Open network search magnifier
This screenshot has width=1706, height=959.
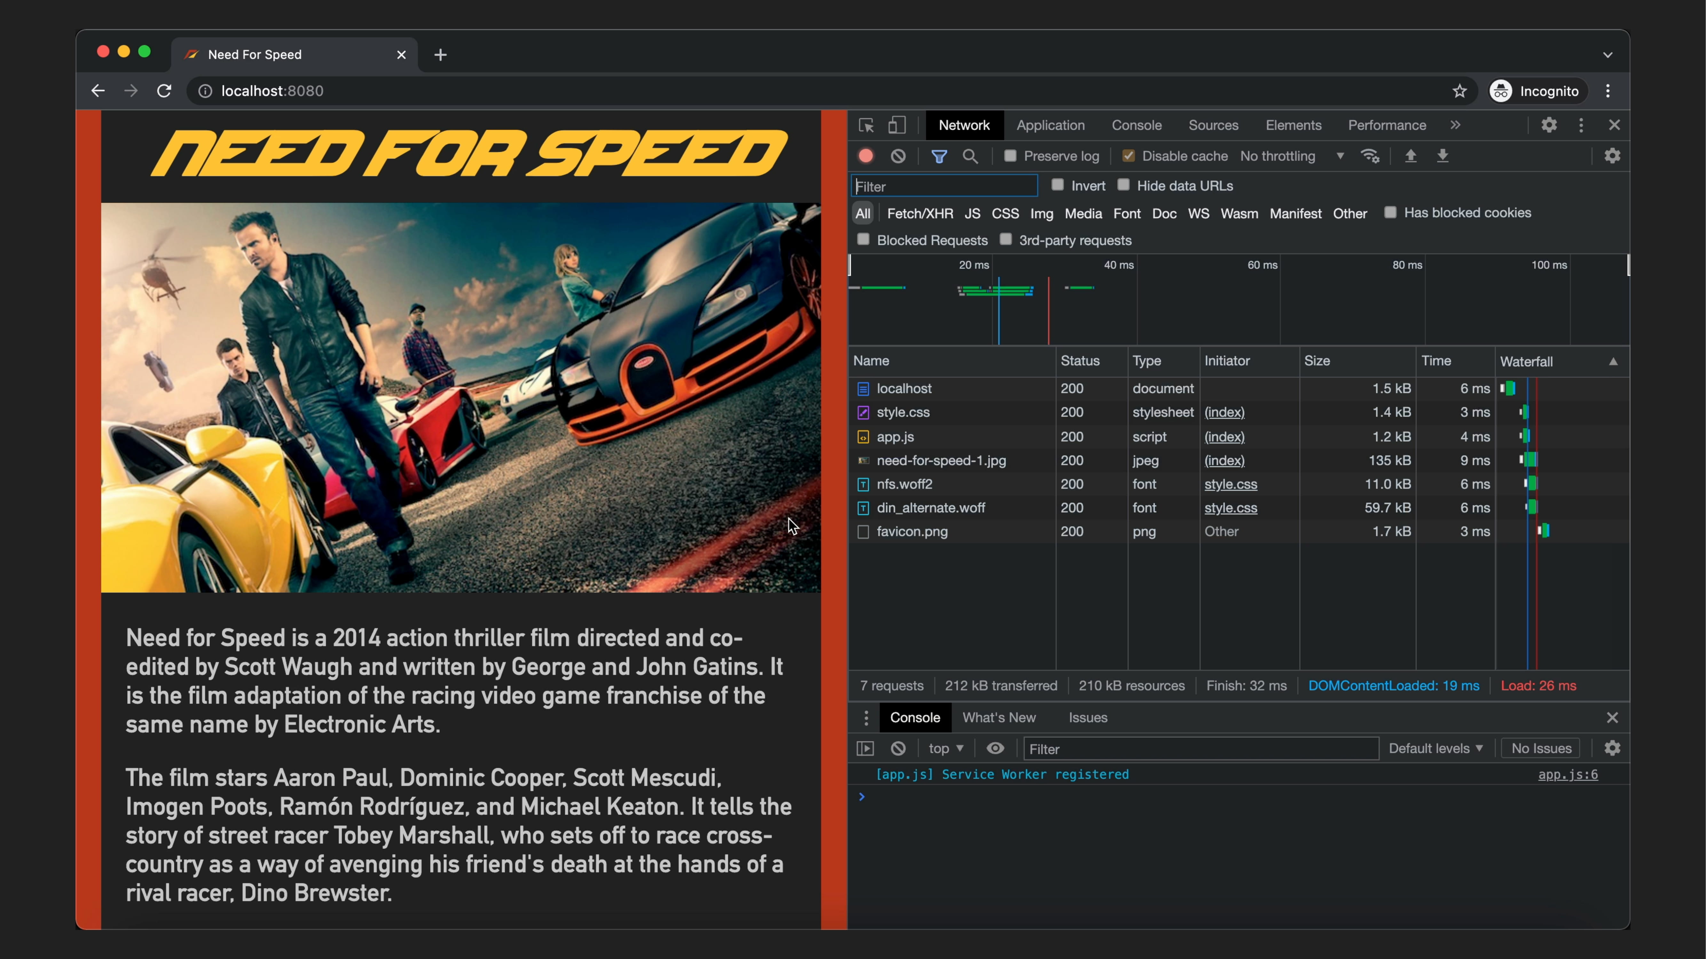[970, 156]
